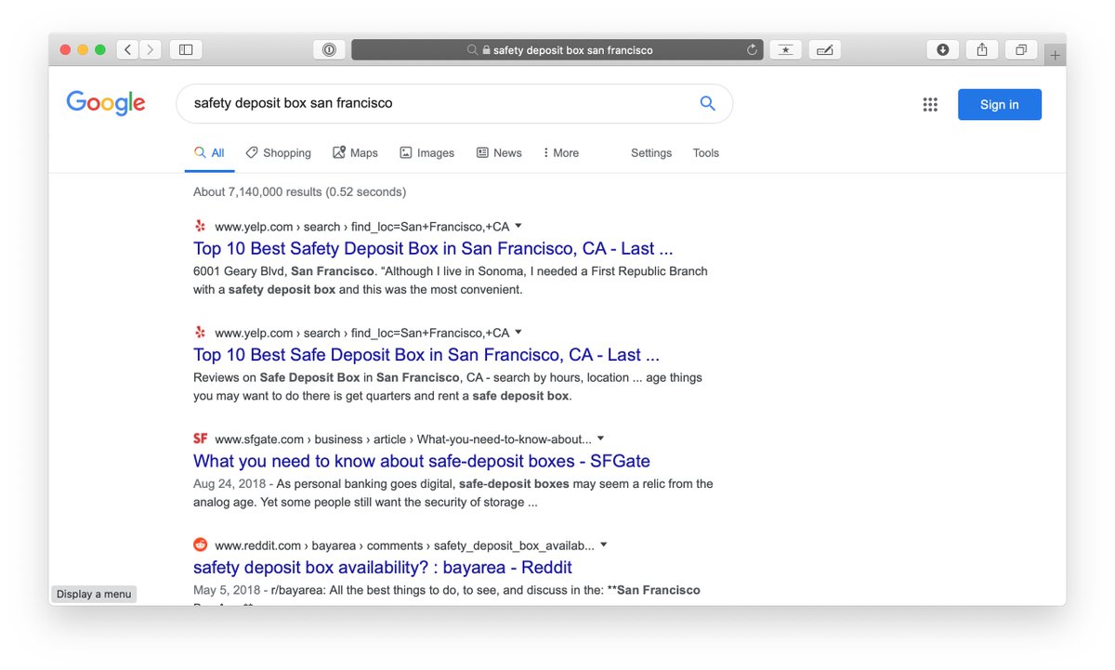The width and height of the screenshot is (1115, 670).
Task: Switch to Images results
Action: click(x=426, y=153)
